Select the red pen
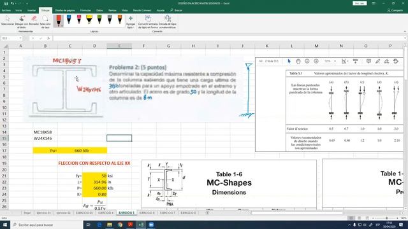This screenshot has width=408, height=229. tap(59, 21)
